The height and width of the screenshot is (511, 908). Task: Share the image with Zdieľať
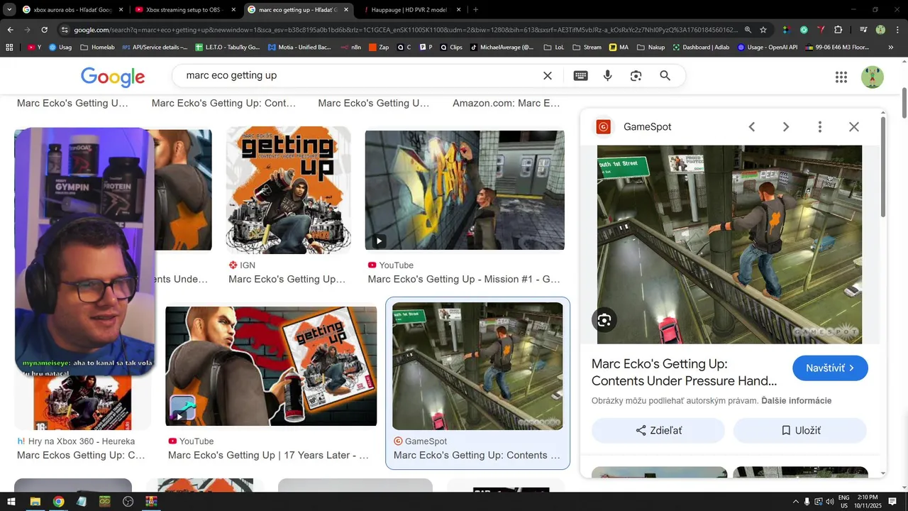[658, 431]
